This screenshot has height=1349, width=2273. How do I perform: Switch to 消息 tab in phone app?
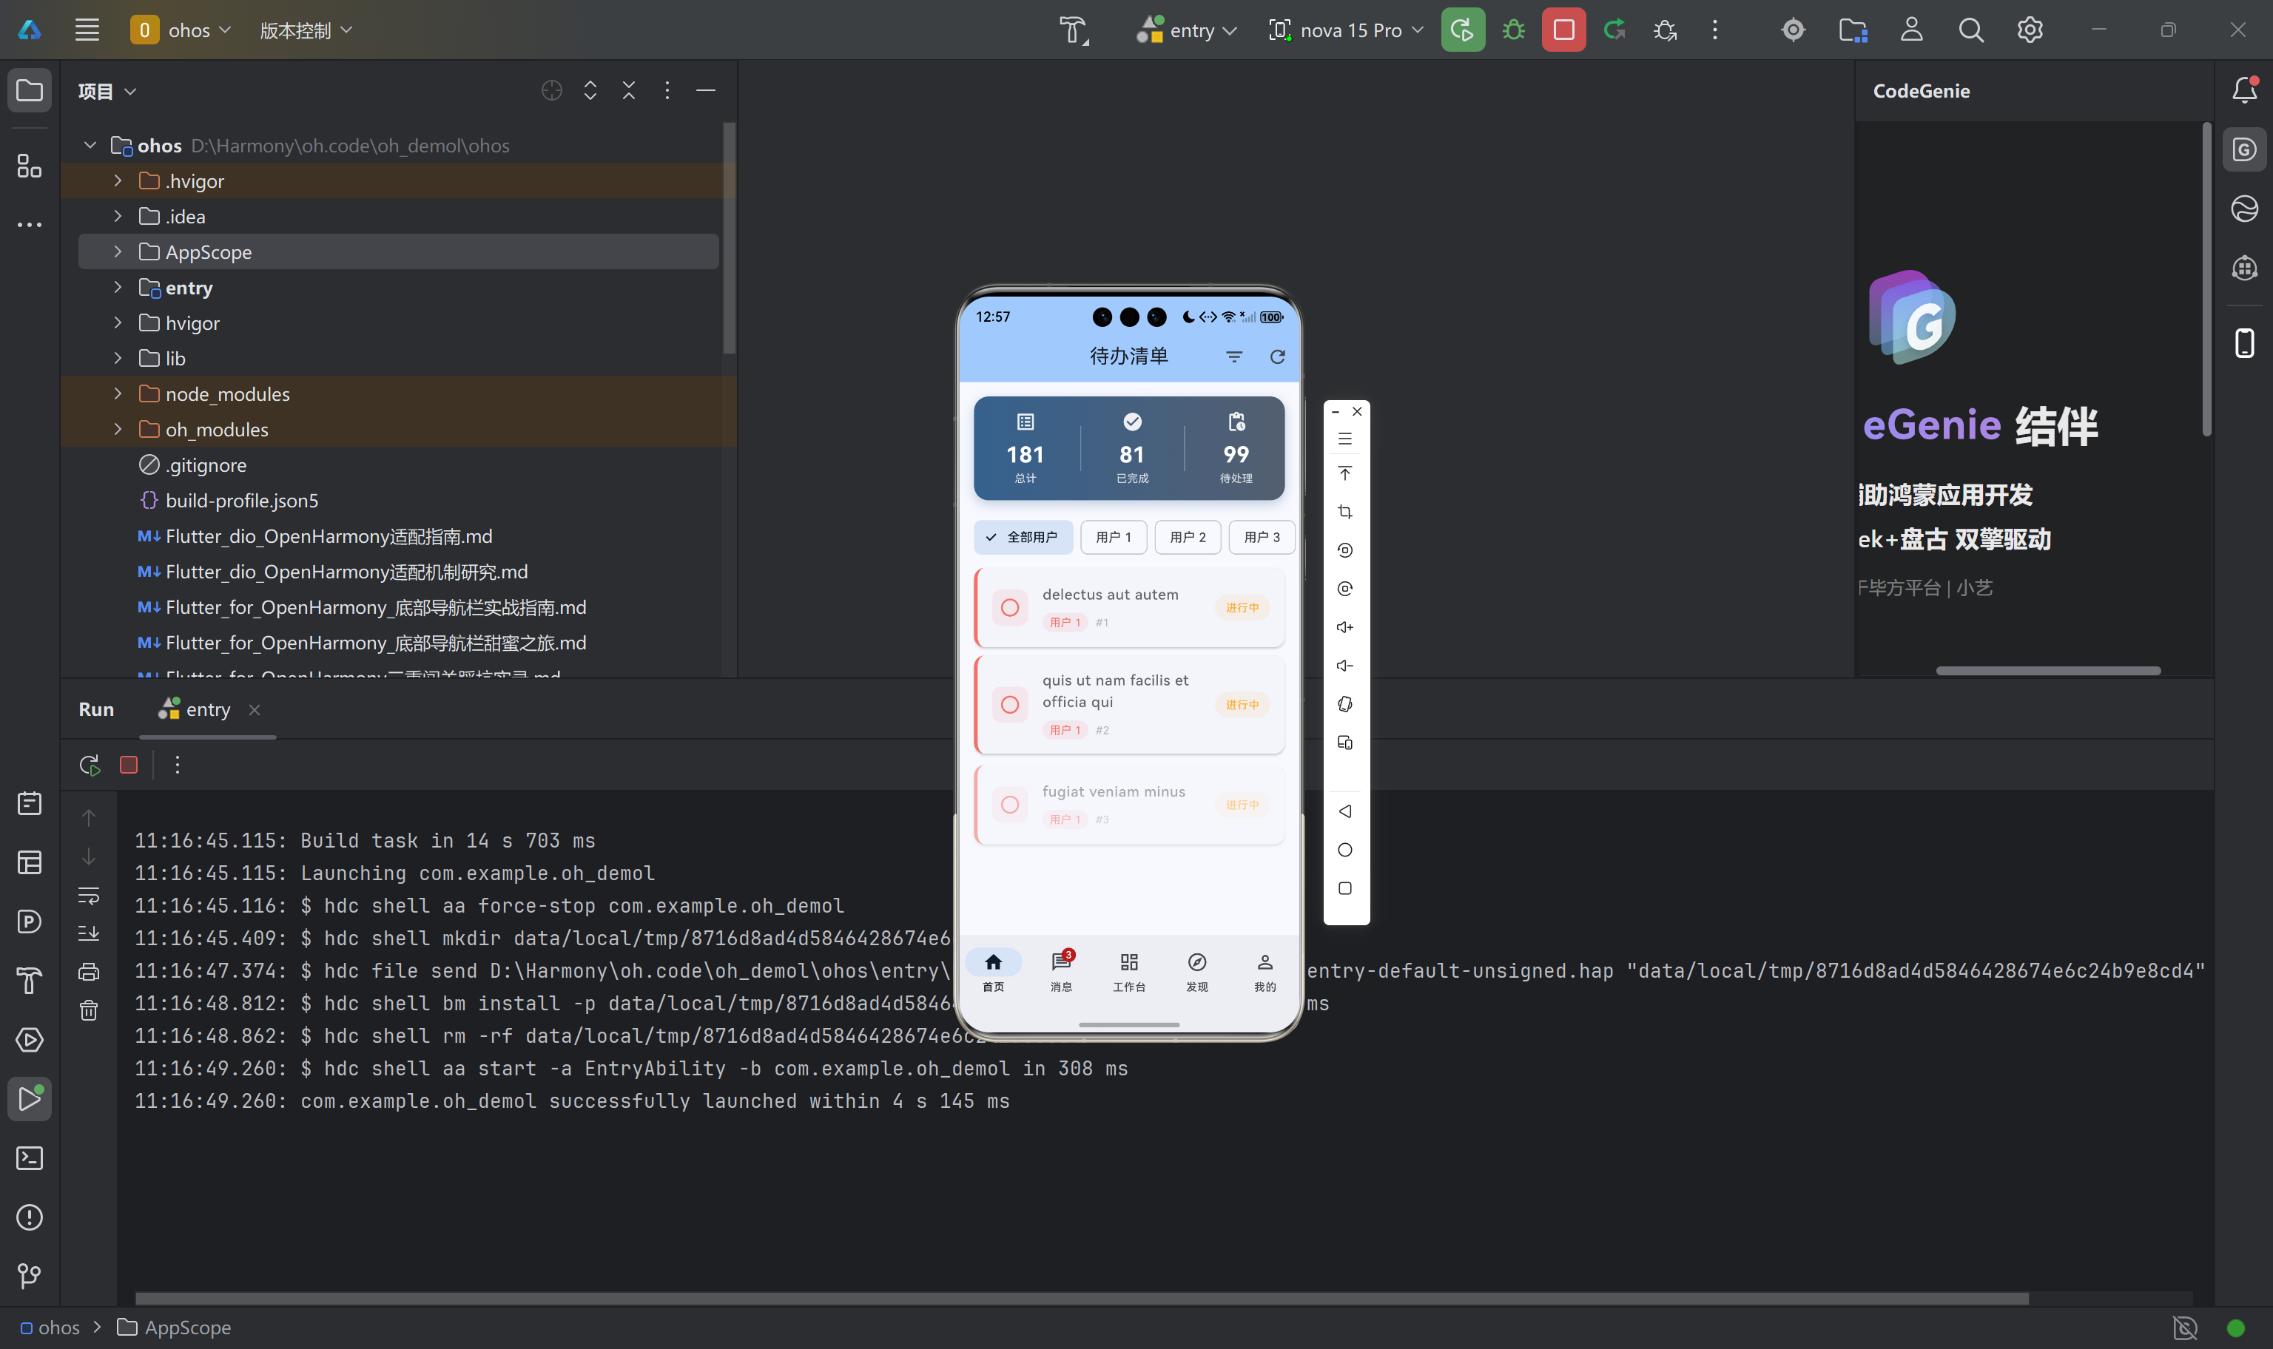pyautogui.click(x=1061, y=971)
